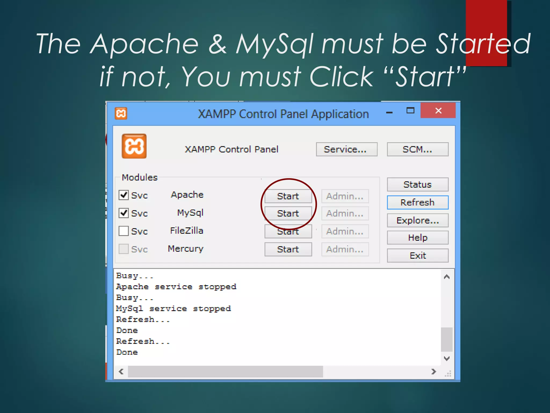Image resolution: width=550 pixels, height=413 pixels.
Task: Click the XAMPP icon in the title bar
Action: (121, 113)
